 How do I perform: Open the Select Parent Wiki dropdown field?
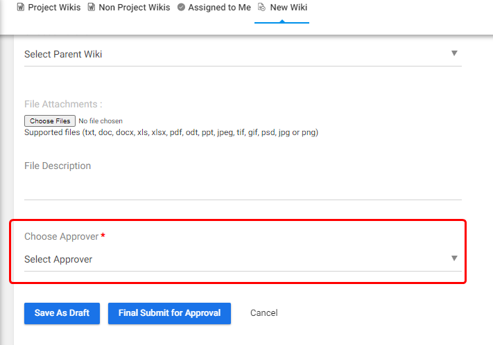(243, 54)
